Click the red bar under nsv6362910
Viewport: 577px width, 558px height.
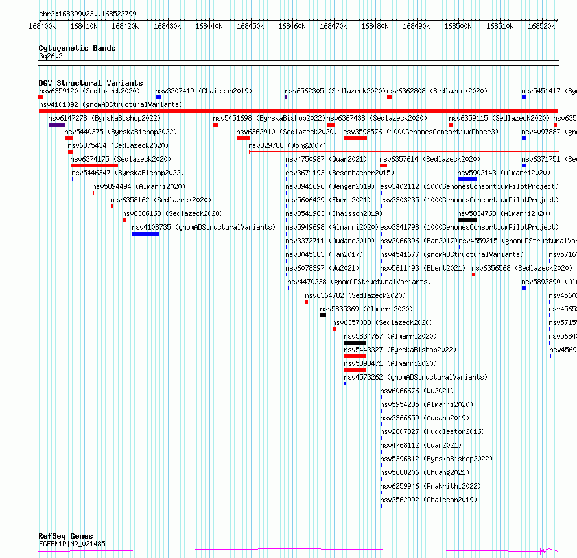tap(243, 138)
